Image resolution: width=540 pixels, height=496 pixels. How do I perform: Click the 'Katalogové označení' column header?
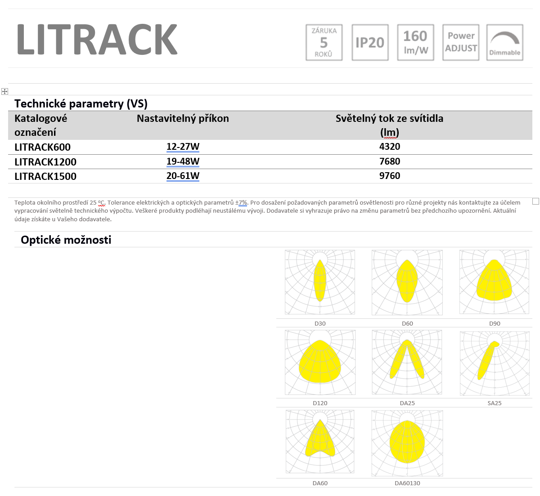coord(41,125)
